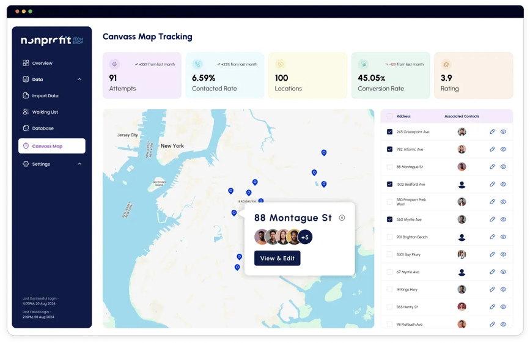Go to the Database page
This screenshot has height=343, width=530.
coord(42,128)
